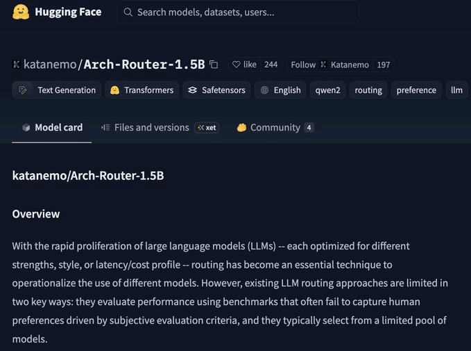The height and width of the screenshot is (351, 471).
Task: View the 197 followers count
Action: click(384, 65)
